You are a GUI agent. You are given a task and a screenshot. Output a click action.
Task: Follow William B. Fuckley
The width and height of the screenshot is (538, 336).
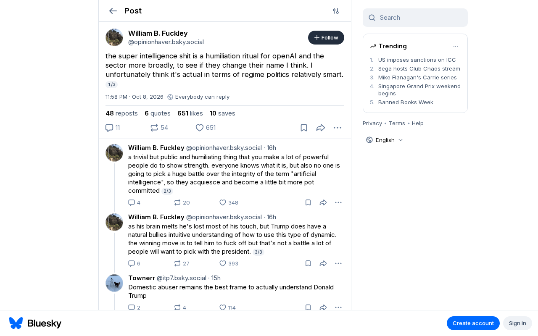[326, 37]
